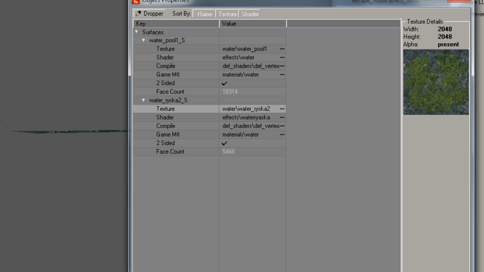484x272 pixels.
Task: Select Face Count row under water_ryska2_S
Action: click(210, 151)
